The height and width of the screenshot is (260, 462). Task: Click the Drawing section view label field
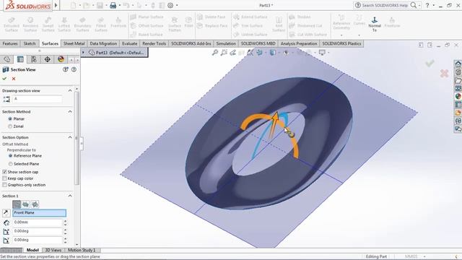[37, 99]
